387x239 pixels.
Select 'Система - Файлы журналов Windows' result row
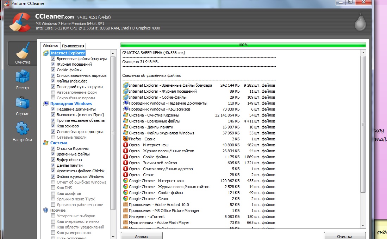click(199, 133)
